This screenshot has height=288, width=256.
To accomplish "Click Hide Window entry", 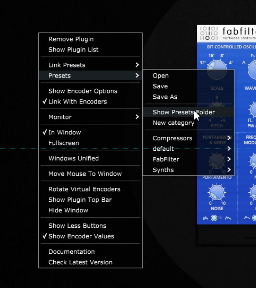I will [x=90, y=211].
